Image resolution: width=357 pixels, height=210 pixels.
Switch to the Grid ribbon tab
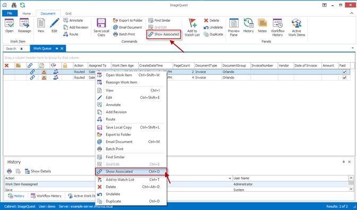[x=69, y=13]
